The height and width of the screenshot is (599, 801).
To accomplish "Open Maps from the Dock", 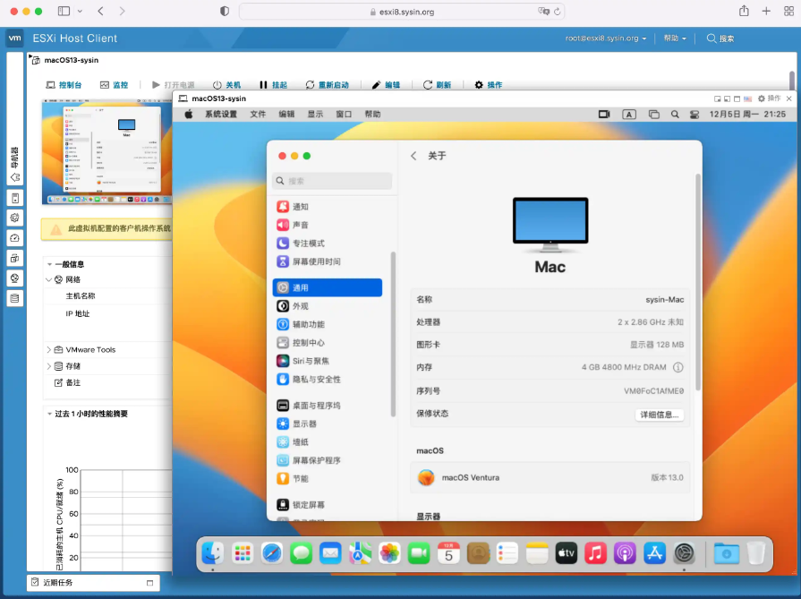I will click(360, 553).
